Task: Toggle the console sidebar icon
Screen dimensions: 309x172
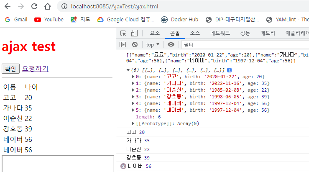Action: coord(123,45)
